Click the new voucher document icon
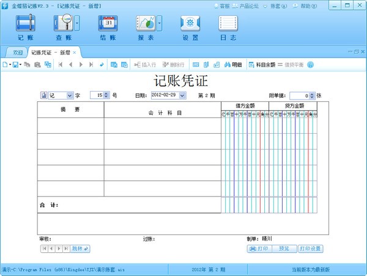367x276 pixels. [x=6, y=64]
